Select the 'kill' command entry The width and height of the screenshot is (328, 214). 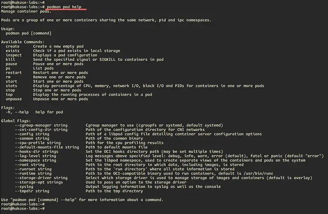coord(10,60)
